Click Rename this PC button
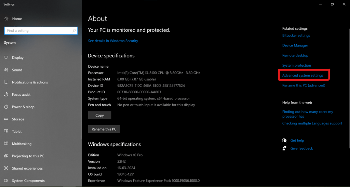This screenshot has height=187, width=350. (x=104, y=129)
